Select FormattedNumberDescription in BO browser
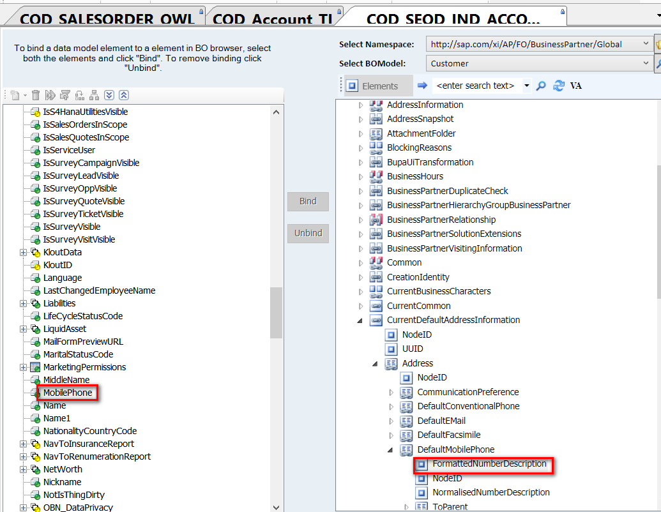Image resolution: width=661 pixels, height=512 pixels. pos(489,464)
